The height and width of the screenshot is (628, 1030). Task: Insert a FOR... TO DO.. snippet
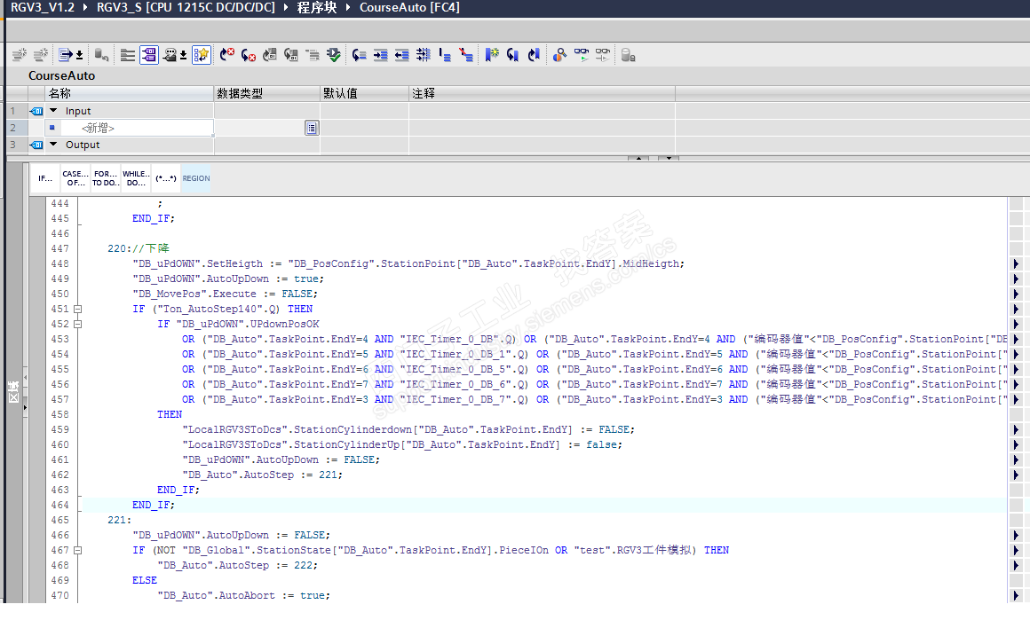coord(106,178)
